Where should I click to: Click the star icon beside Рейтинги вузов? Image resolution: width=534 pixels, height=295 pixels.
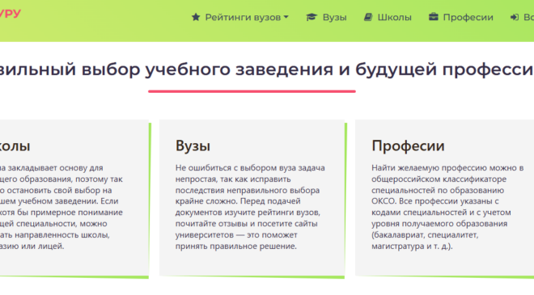coord(196,17)
